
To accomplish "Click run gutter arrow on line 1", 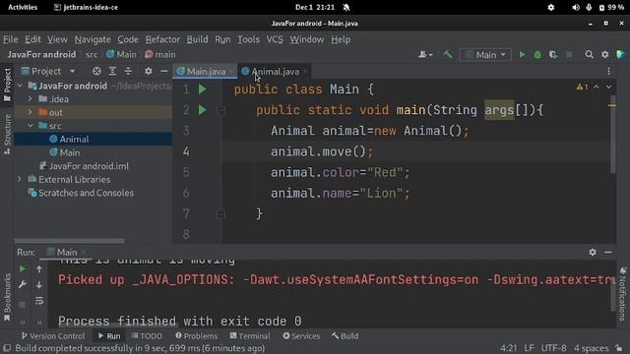I will 203,89.
